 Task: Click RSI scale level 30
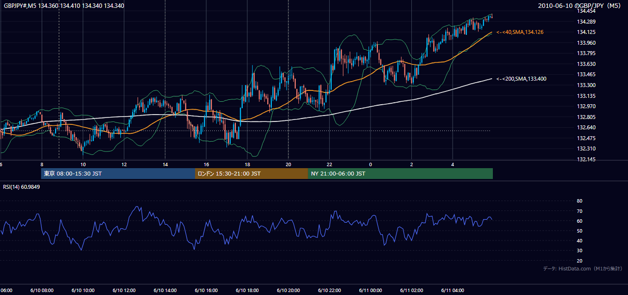579,251
